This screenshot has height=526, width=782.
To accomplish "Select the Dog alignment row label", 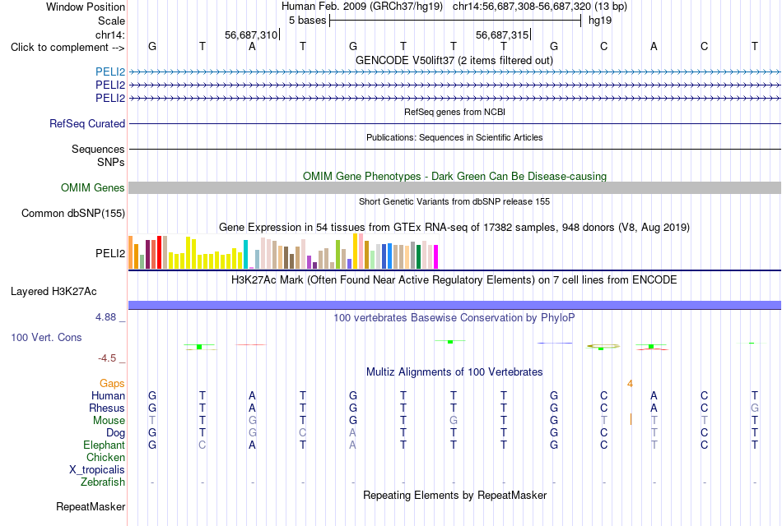I will 116,433.
